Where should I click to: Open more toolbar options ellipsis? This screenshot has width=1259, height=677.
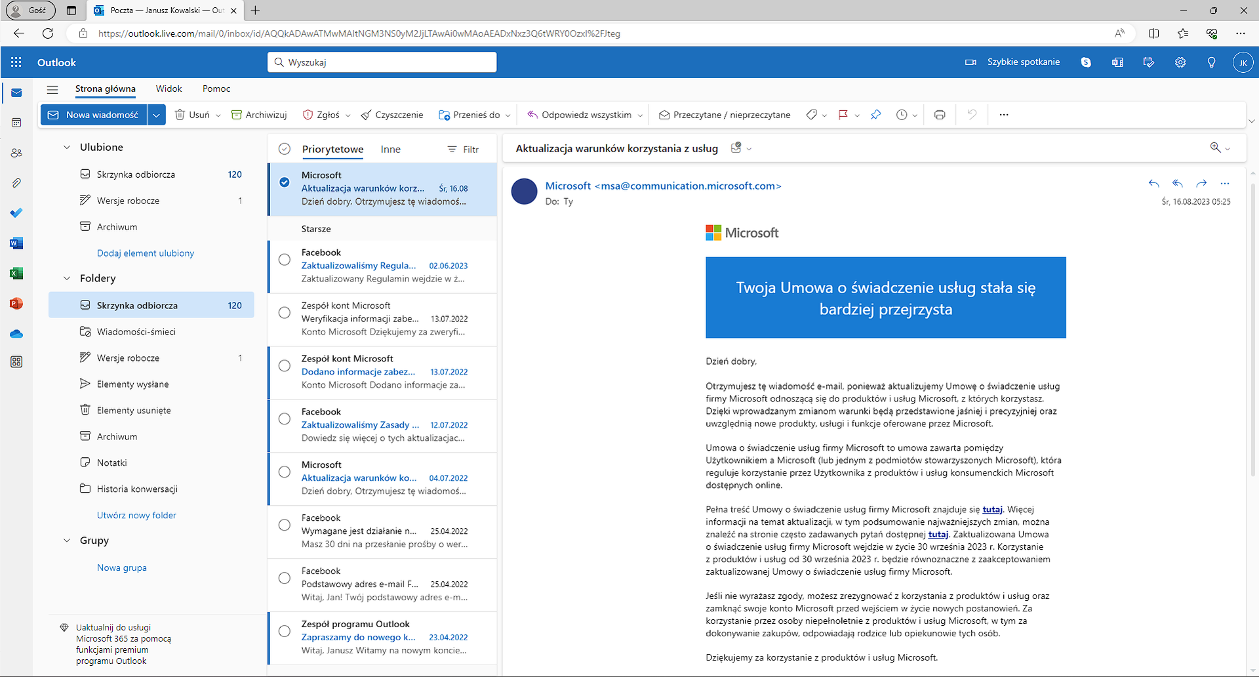click(1004, 115)
